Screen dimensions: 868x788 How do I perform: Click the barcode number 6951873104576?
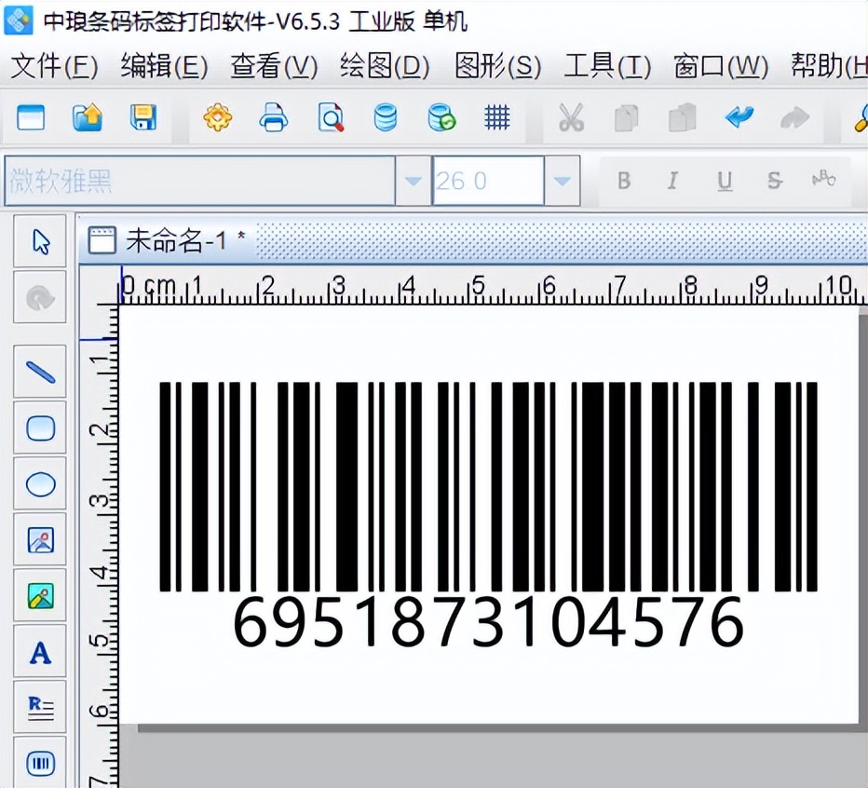488,622
